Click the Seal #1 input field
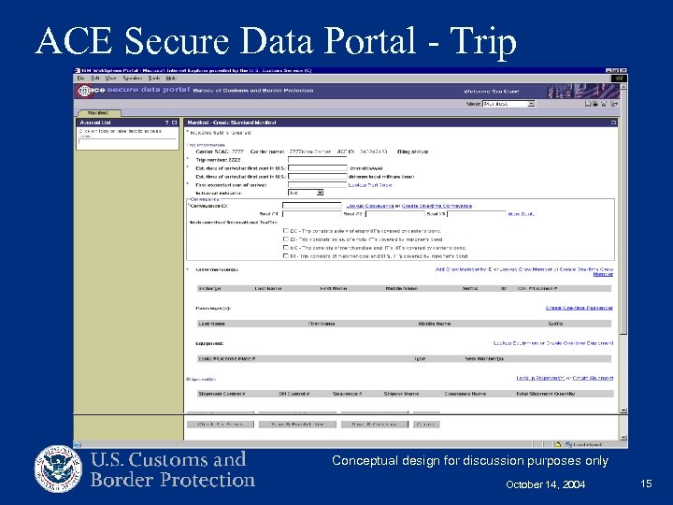Viewport: 673px width, 505px height. coord(311,214)
